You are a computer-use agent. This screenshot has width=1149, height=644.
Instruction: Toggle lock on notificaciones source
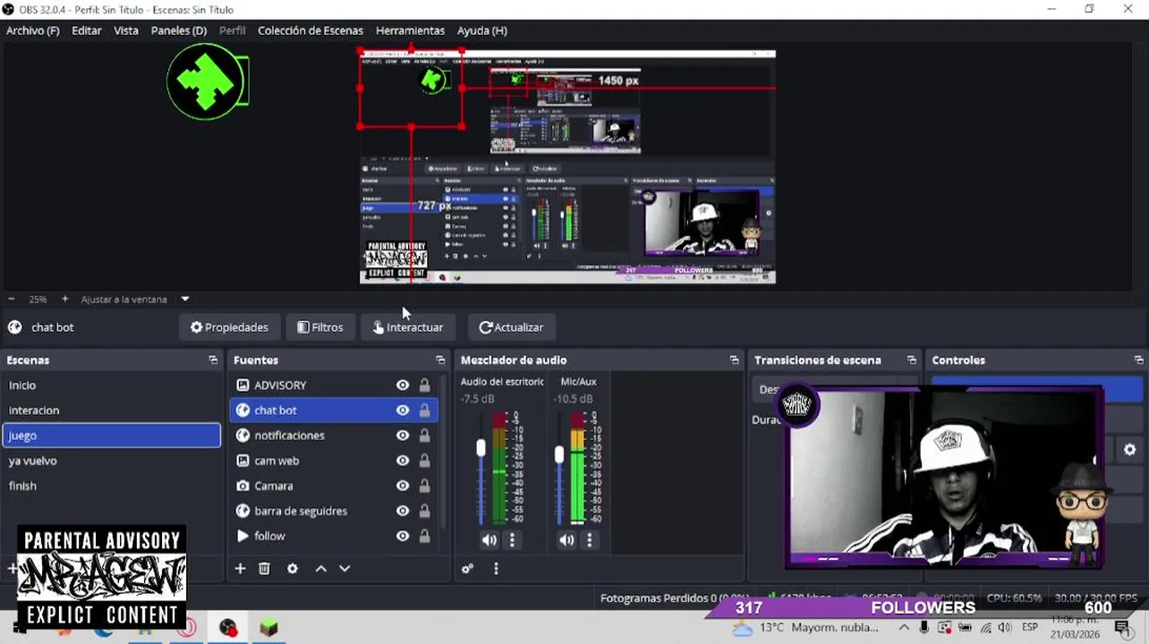click(424, 435)
